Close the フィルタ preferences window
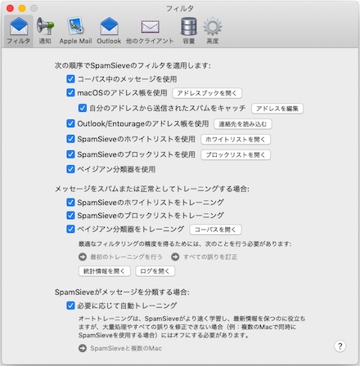Viewport: 360px width, 366px height. 10,8
